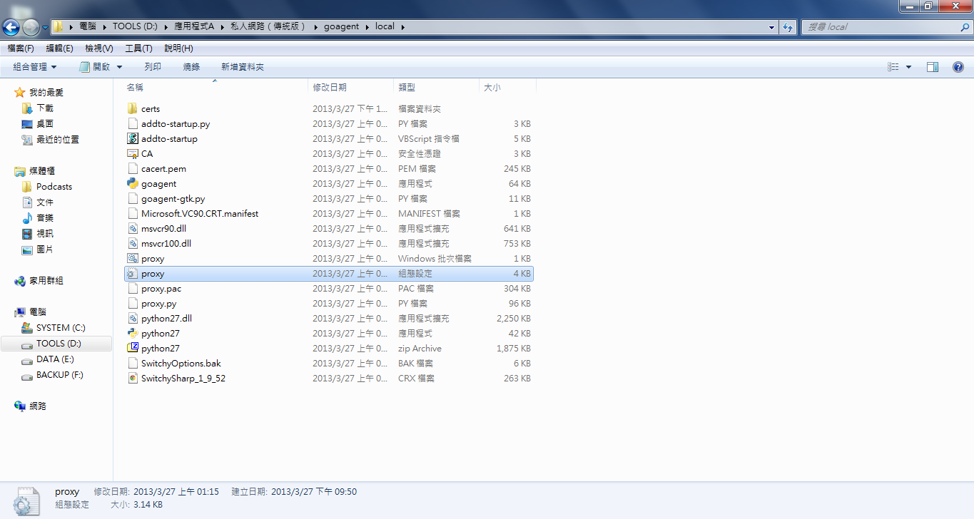974x519 pixels.
Task: Select the cacert.pem file
Action: [328, 169]
